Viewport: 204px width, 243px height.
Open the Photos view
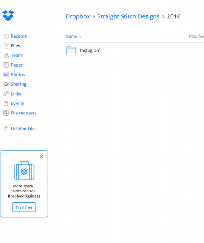(x=18, y=75)
